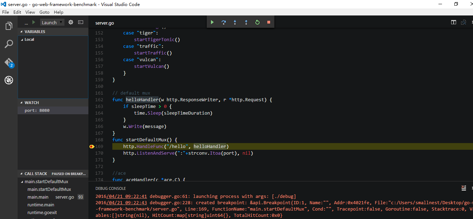Click time.Sleep(sleepTimeDuration) on line 164

point(173,113)
